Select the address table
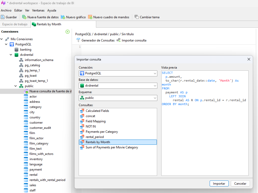 (x=35, y=102)
